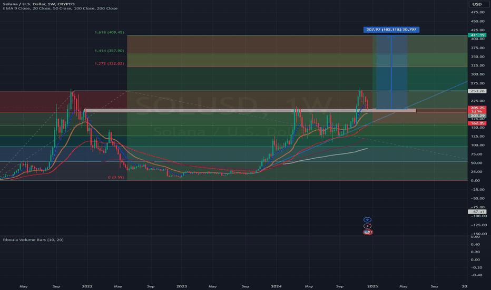
Task: Click the 2023 label on time axis
Action: [182, 286]
